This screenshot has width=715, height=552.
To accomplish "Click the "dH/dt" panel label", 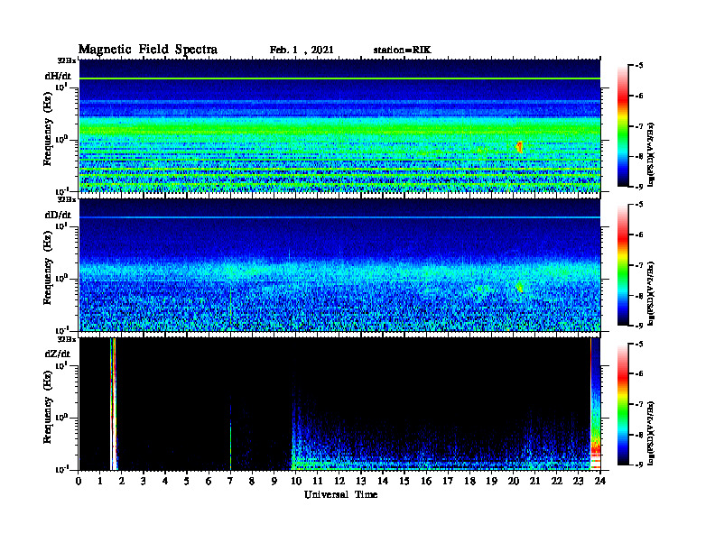I will [x=58, y=76].
